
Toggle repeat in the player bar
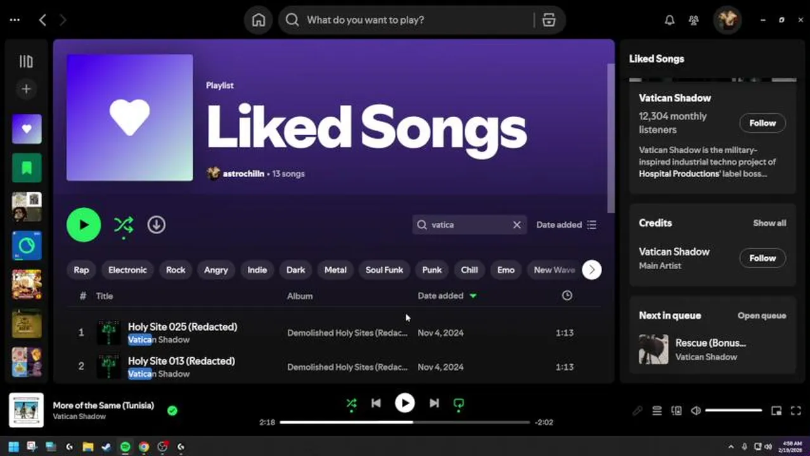tap(459, 403)
